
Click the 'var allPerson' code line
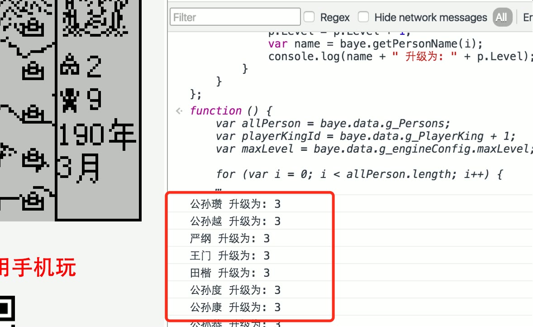(x=333, y=124)
